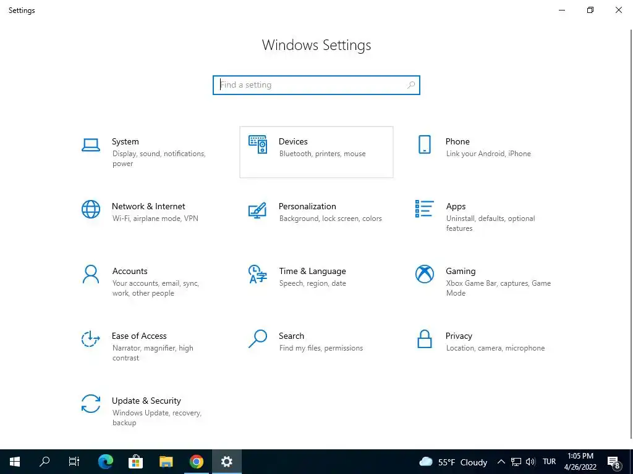Open the Personalization title
Image resolution: width=633 pixels, height=474 pixels.
(x=307, y=206)
